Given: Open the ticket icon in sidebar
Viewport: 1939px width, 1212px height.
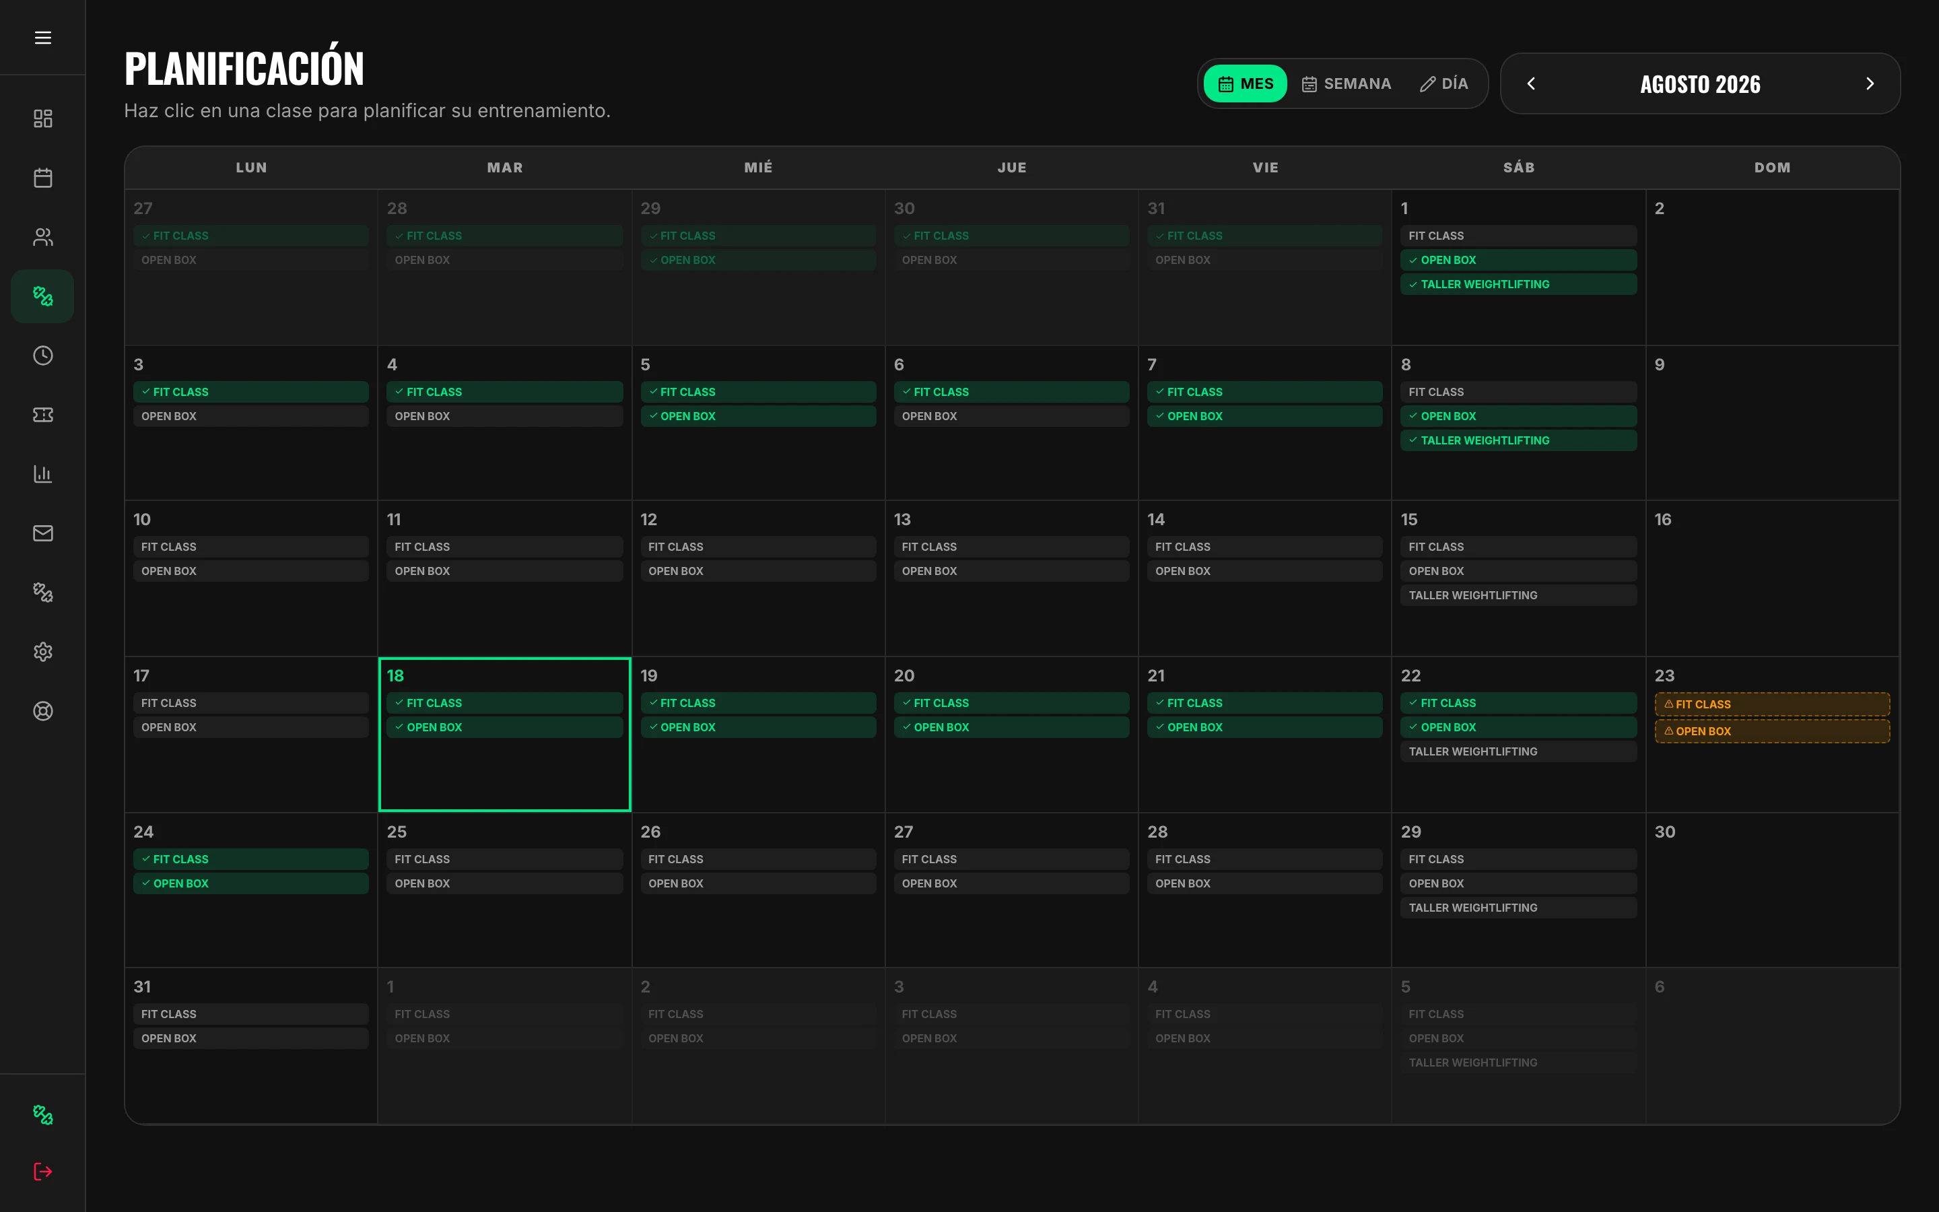Looking at the screenshot, I should (42, 415).
